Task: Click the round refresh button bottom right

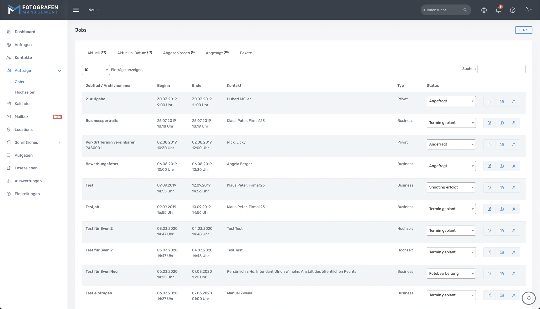Action: click(x=528, y=298)
